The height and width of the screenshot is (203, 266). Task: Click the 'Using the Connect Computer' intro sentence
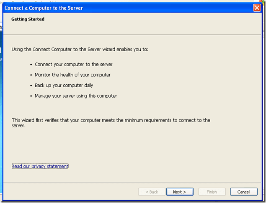point(80,49)
